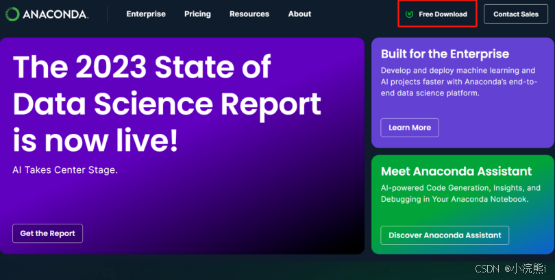Open the Enterprise menu
555x280 pixels.
pos(146,14)
